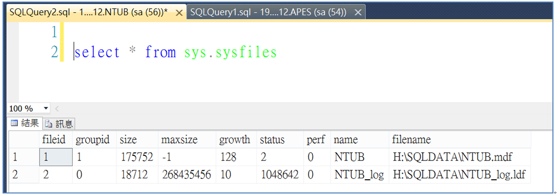Click the size cell 175752
Screen dimensions: 557x195
(137, 157)
